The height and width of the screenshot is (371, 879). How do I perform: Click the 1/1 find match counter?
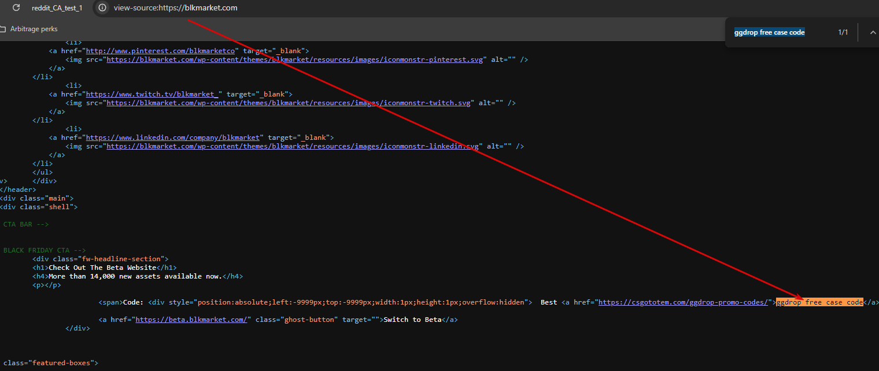pos(843,32)
